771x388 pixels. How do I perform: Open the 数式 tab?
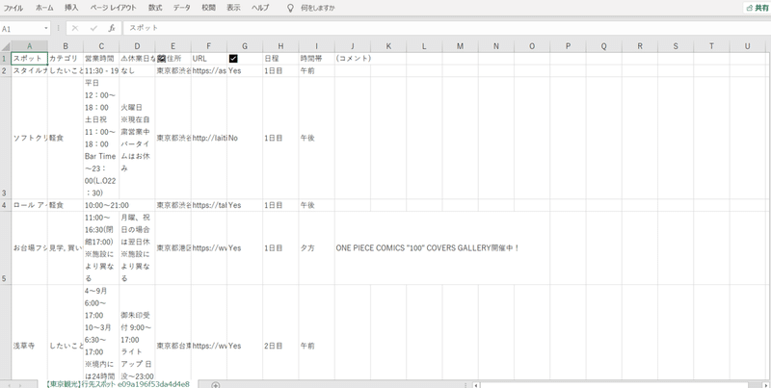click(x=155, y=8)
